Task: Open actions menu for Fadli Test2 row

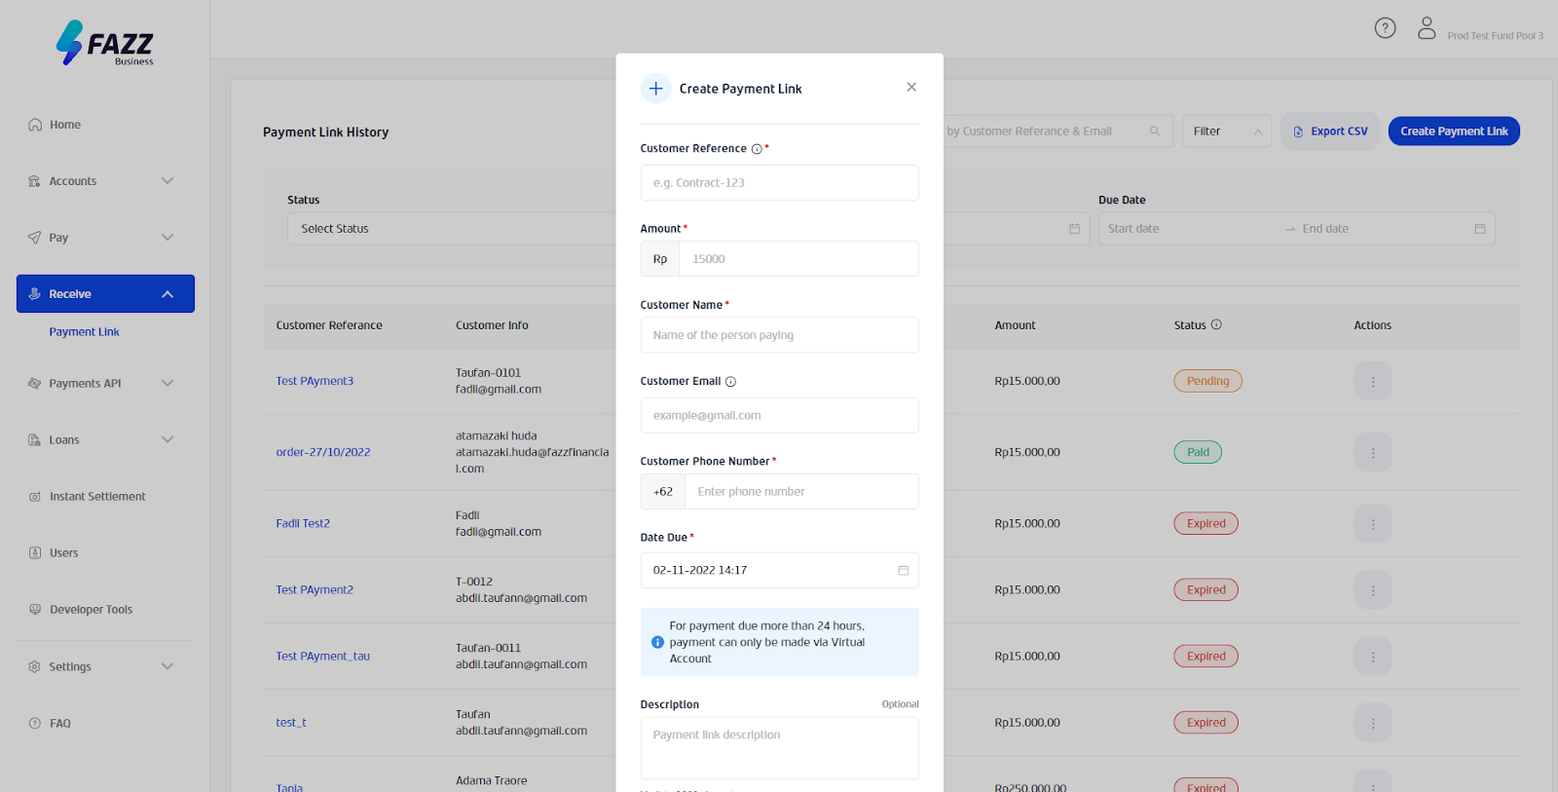Action: 1373,524
